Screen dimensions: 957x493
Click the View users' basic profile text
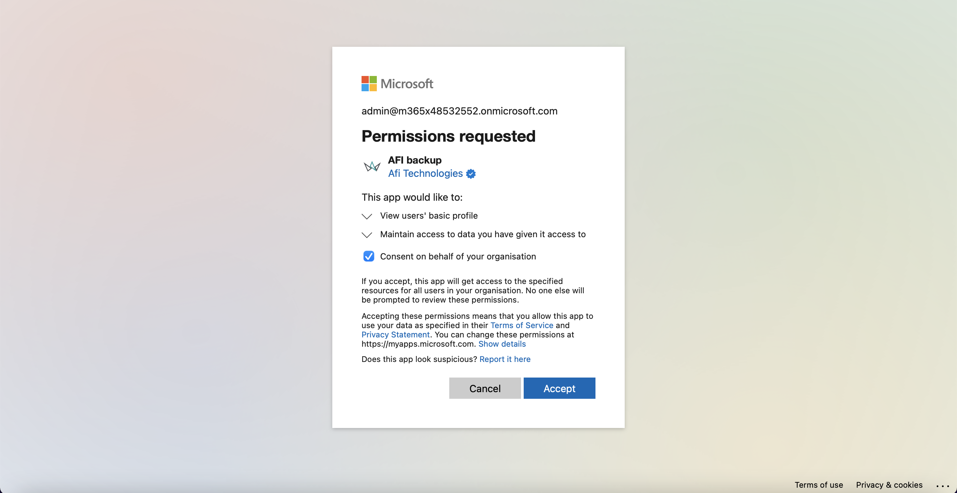tap(429, 216)
